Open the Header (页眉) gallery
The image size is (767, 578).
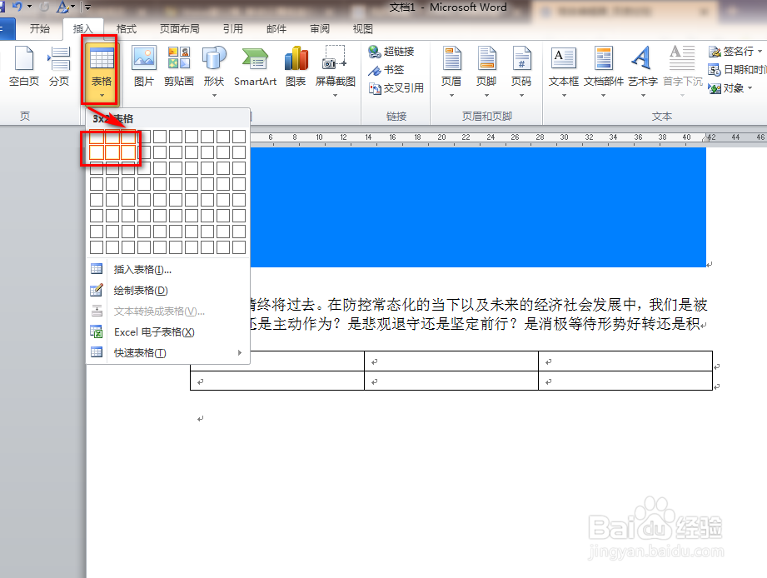[x=451, y=71]
